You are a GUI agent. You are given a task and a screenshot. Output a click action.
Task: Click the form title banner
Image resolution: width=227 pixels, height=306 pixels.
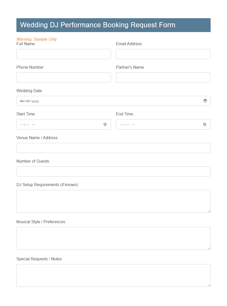[113, 25]
